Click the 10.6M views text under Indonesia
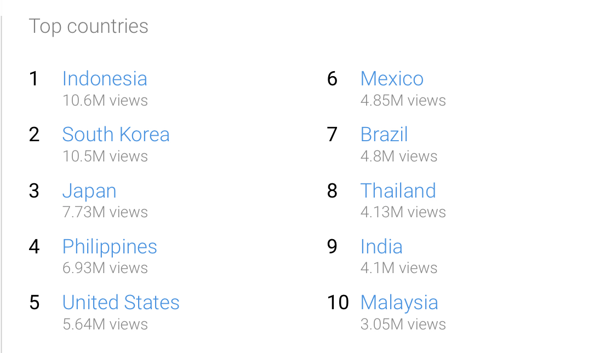The height and width of the screenshot is (353, 594). 105,101
